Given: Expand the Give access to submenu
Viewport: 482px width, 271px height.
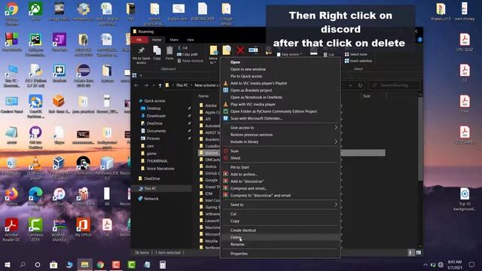Looking at the screenshot, I should [280, 127].
